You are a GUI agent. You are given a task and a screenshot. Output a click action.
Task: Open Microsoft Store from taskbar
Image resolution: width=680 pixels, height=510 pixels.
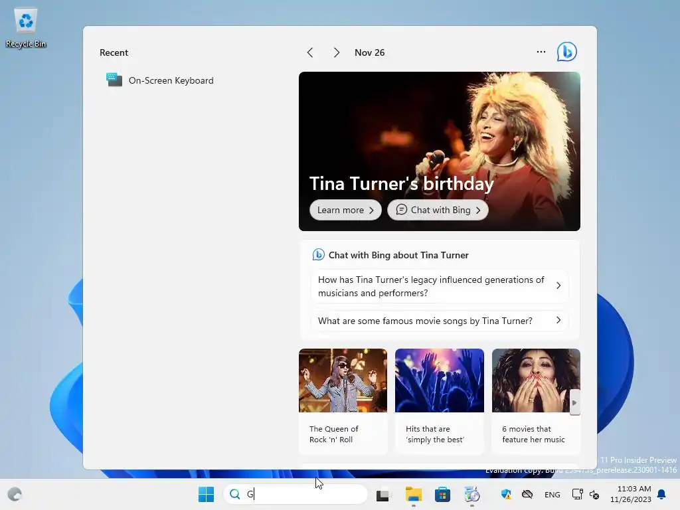click(442, 494)
